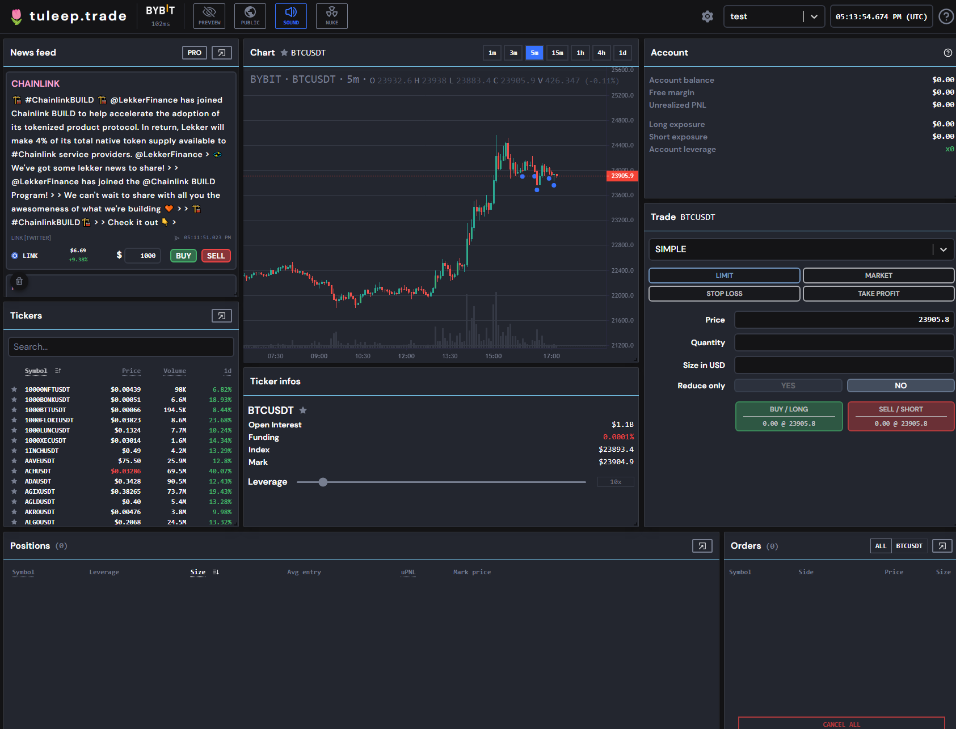Click the PRO button in News feed
Viewport: 956px width, 729px height.
(195, 53)
